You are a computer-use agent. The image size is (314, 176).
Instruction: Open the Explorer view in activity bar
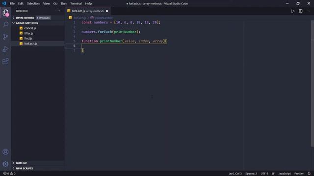[x=5, y=13]
